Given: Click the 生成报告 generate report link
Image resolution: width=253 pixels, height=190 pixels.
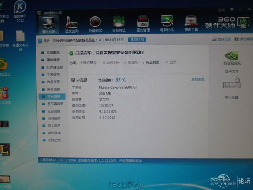Looking at the screenshot, I should (224, 39).
